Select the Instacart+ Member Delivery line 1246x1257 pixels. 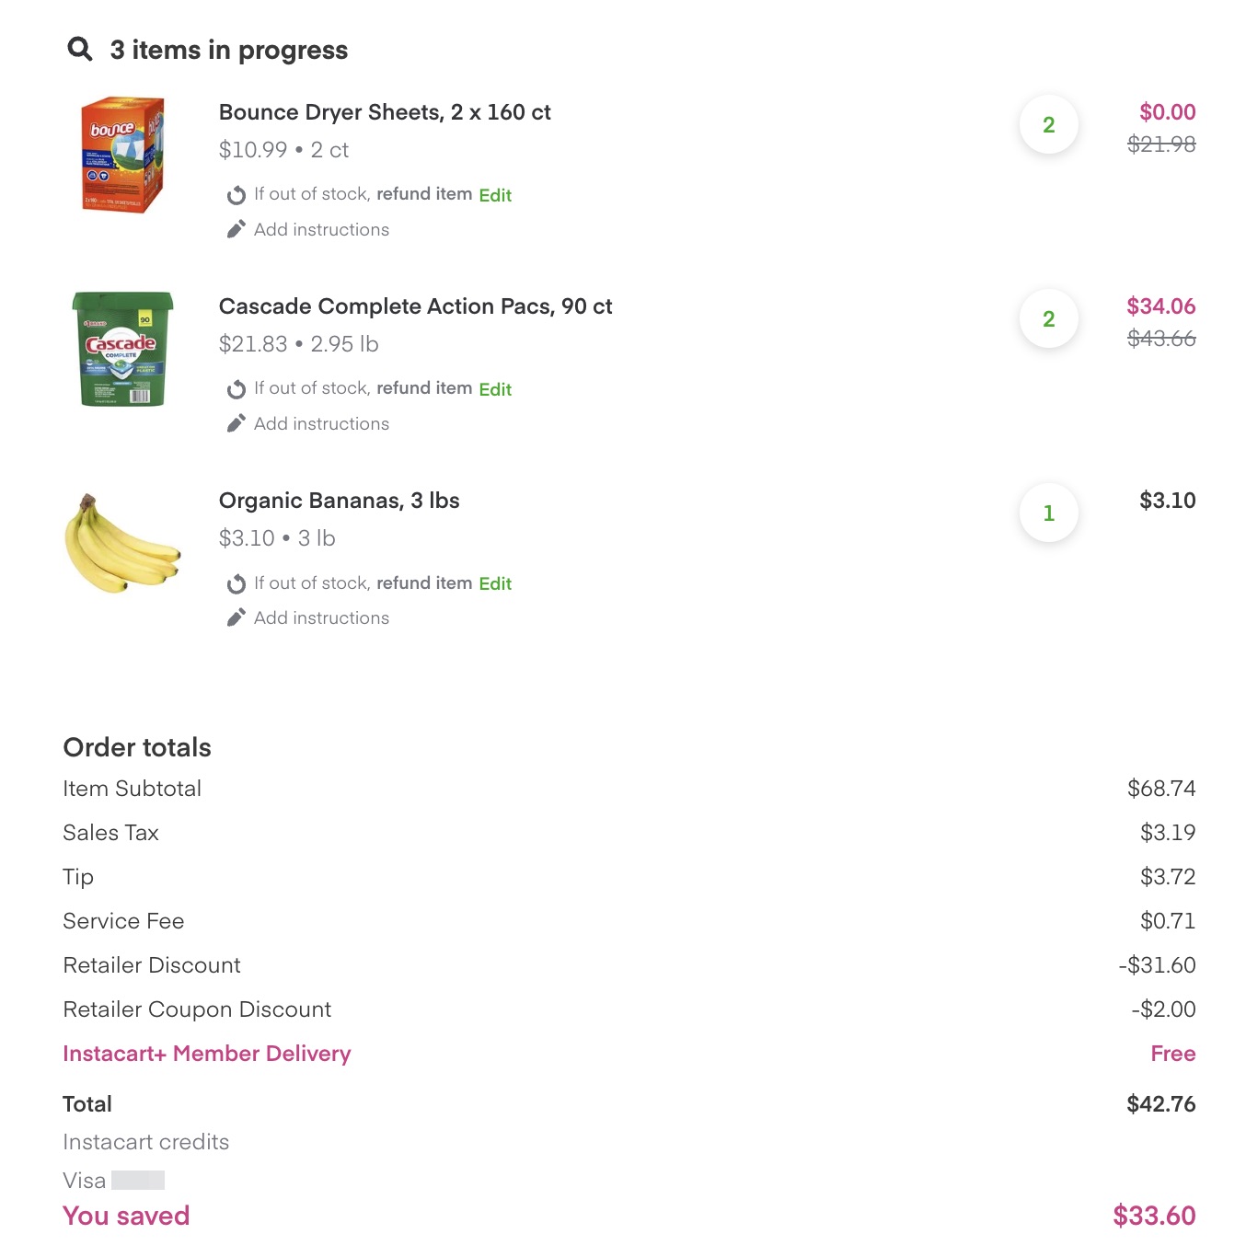[x=206, y=1053]
